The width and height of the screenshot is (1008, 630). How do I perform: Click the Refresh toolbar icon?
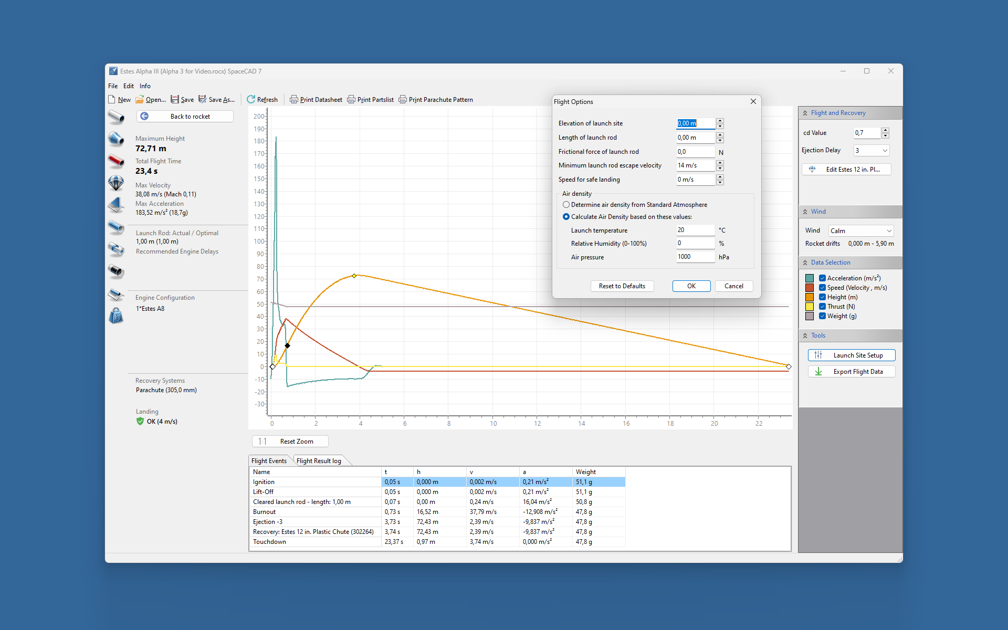point(251,99)
